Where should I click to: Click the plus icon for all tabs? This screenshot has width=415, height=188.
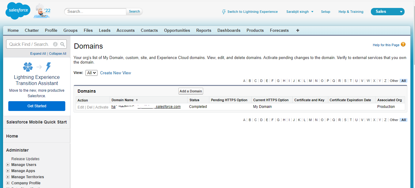point(298,31)
